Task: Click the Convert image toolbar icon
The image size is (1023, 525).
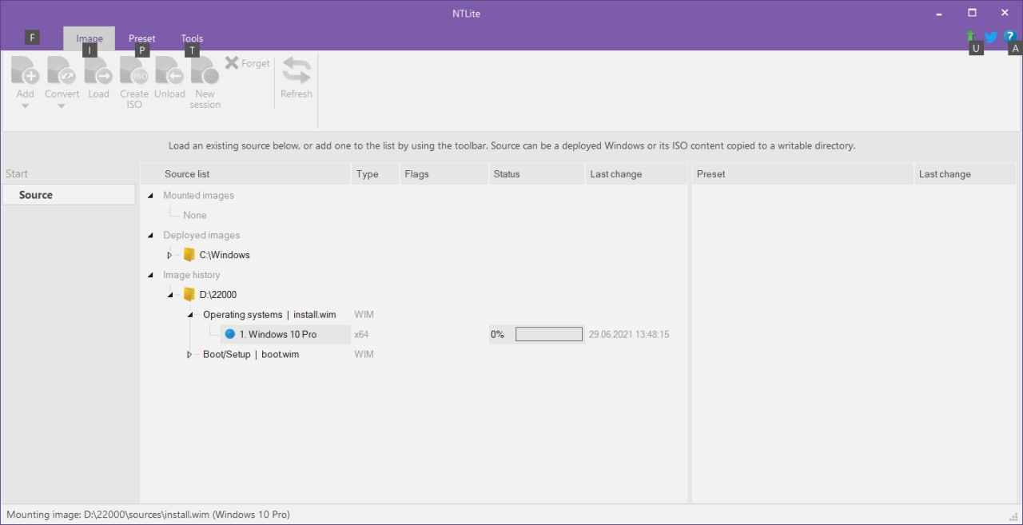Action: click(x=62, y=70)
